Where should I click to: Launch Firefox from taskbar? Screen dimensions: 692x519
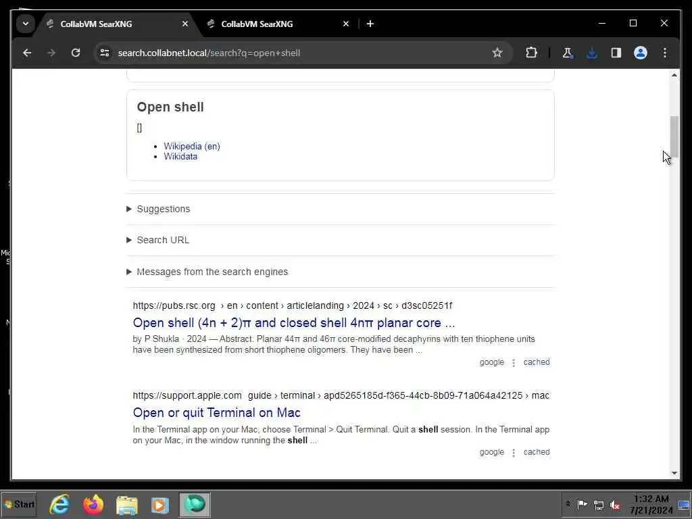coord(93,504)
